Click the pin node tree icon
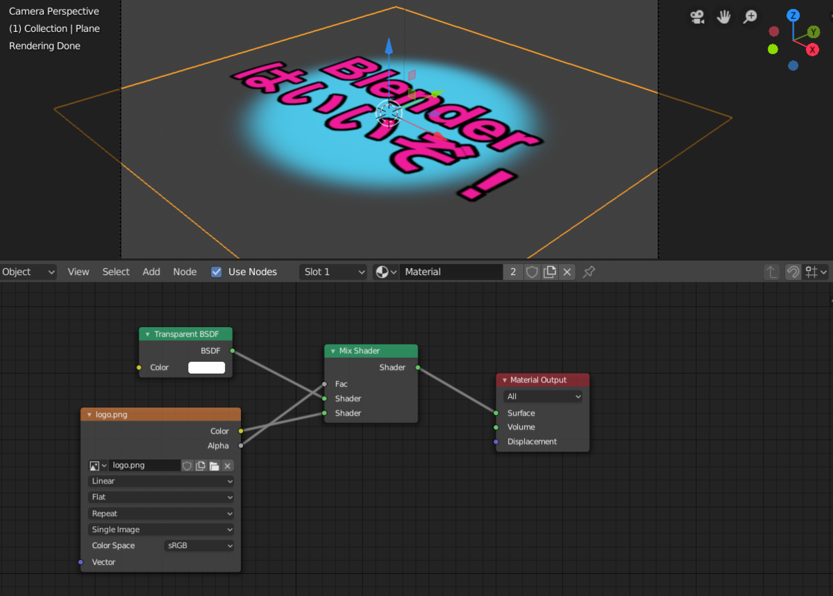The width and height of the screenshot is (833, 596). point(589,272)
